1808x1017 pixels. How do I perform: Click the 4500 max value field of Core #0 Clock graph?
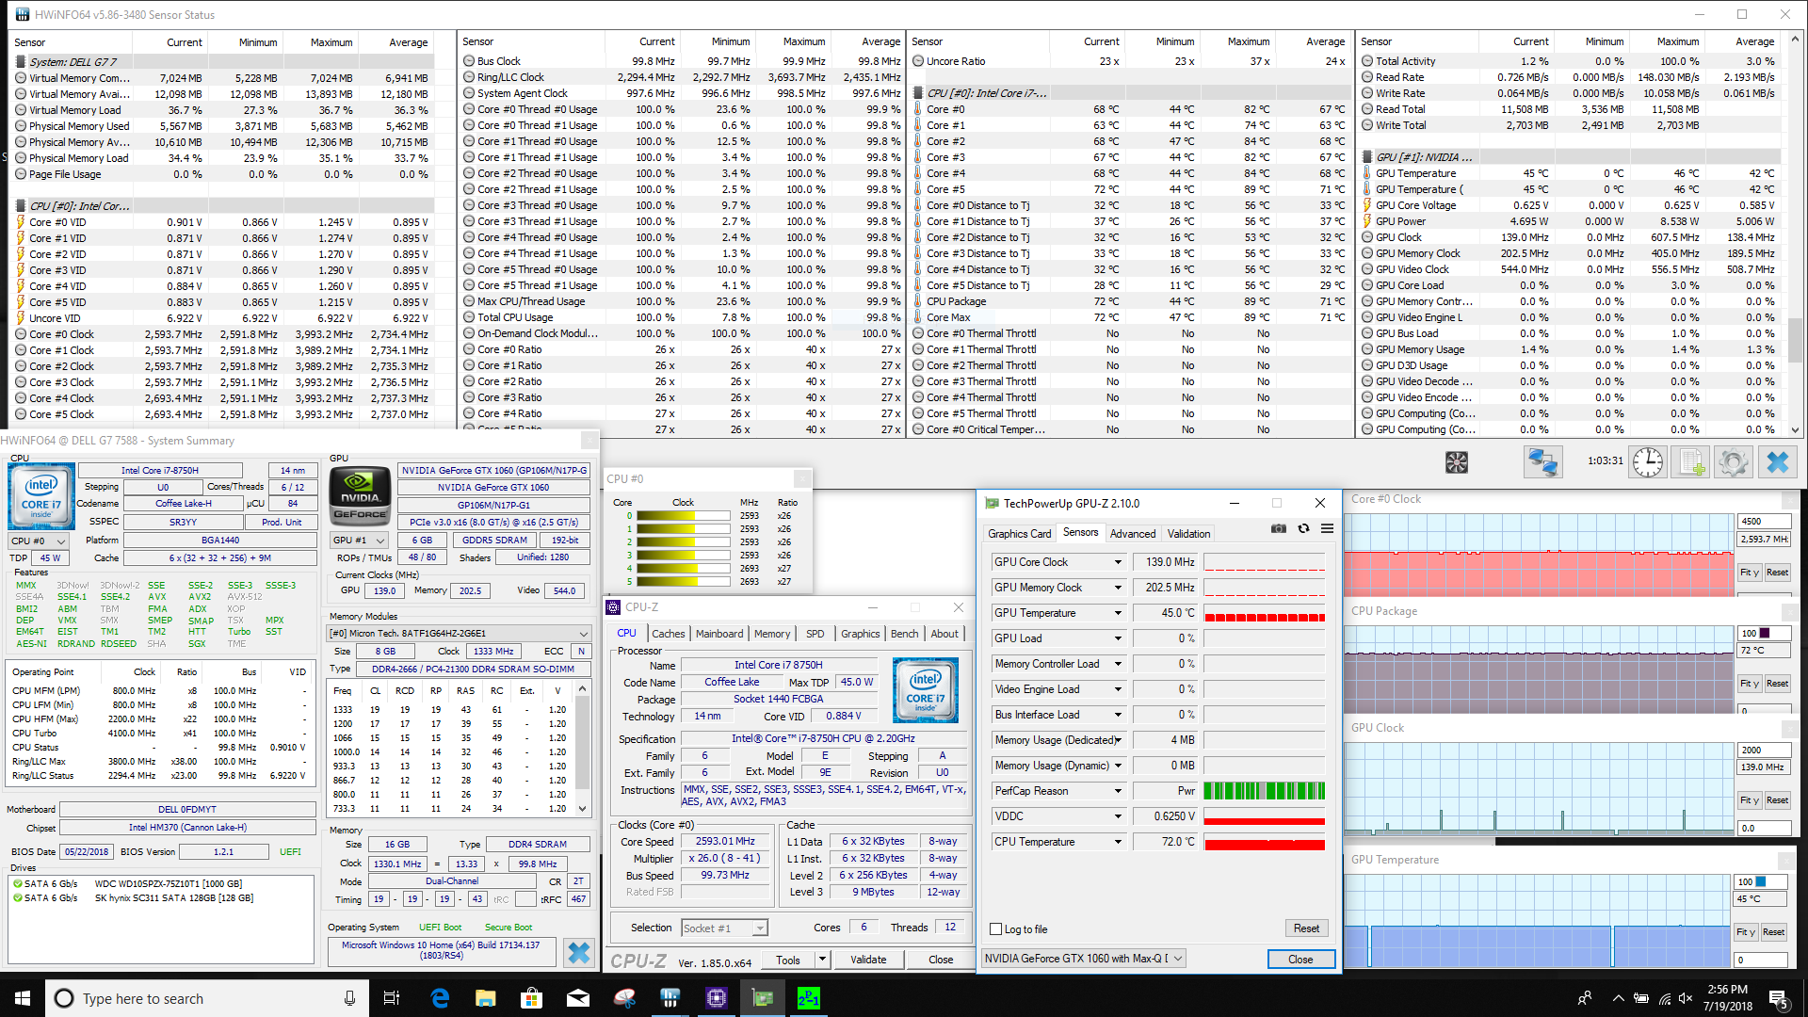tap(1763, 521)
